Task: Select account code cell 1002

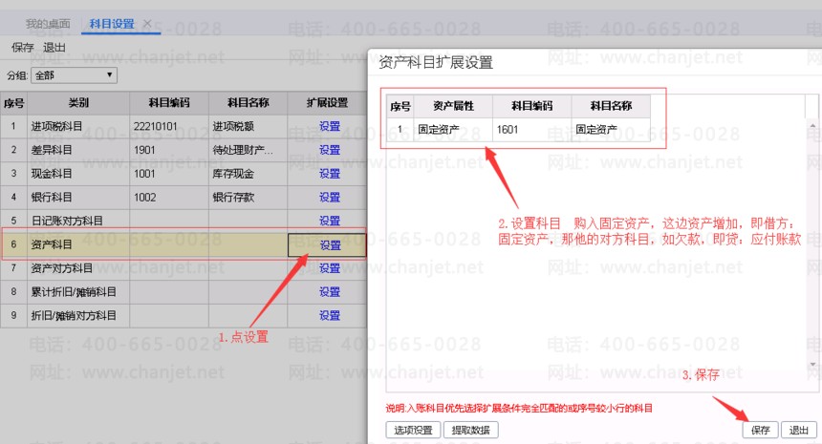Action: (169, 198)
